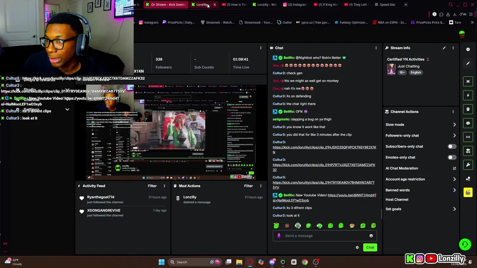Click the 18+ tag in Stream info
The width and height of the screenshot is (477, 268).
coord(402,73)
